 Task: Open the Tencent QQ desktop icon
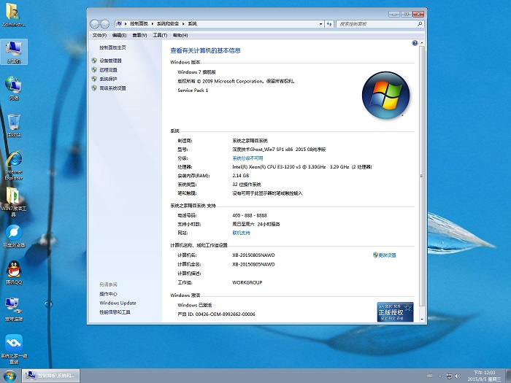coord(14,268)
